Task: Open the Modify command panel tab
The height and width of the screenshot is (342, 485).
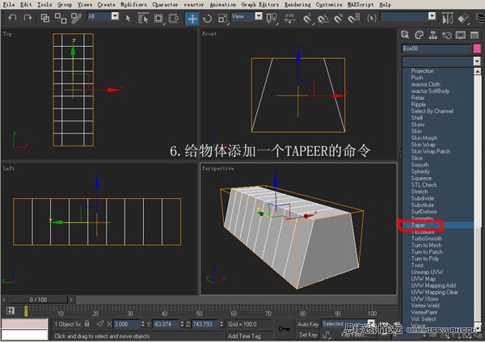Action: 420,35
